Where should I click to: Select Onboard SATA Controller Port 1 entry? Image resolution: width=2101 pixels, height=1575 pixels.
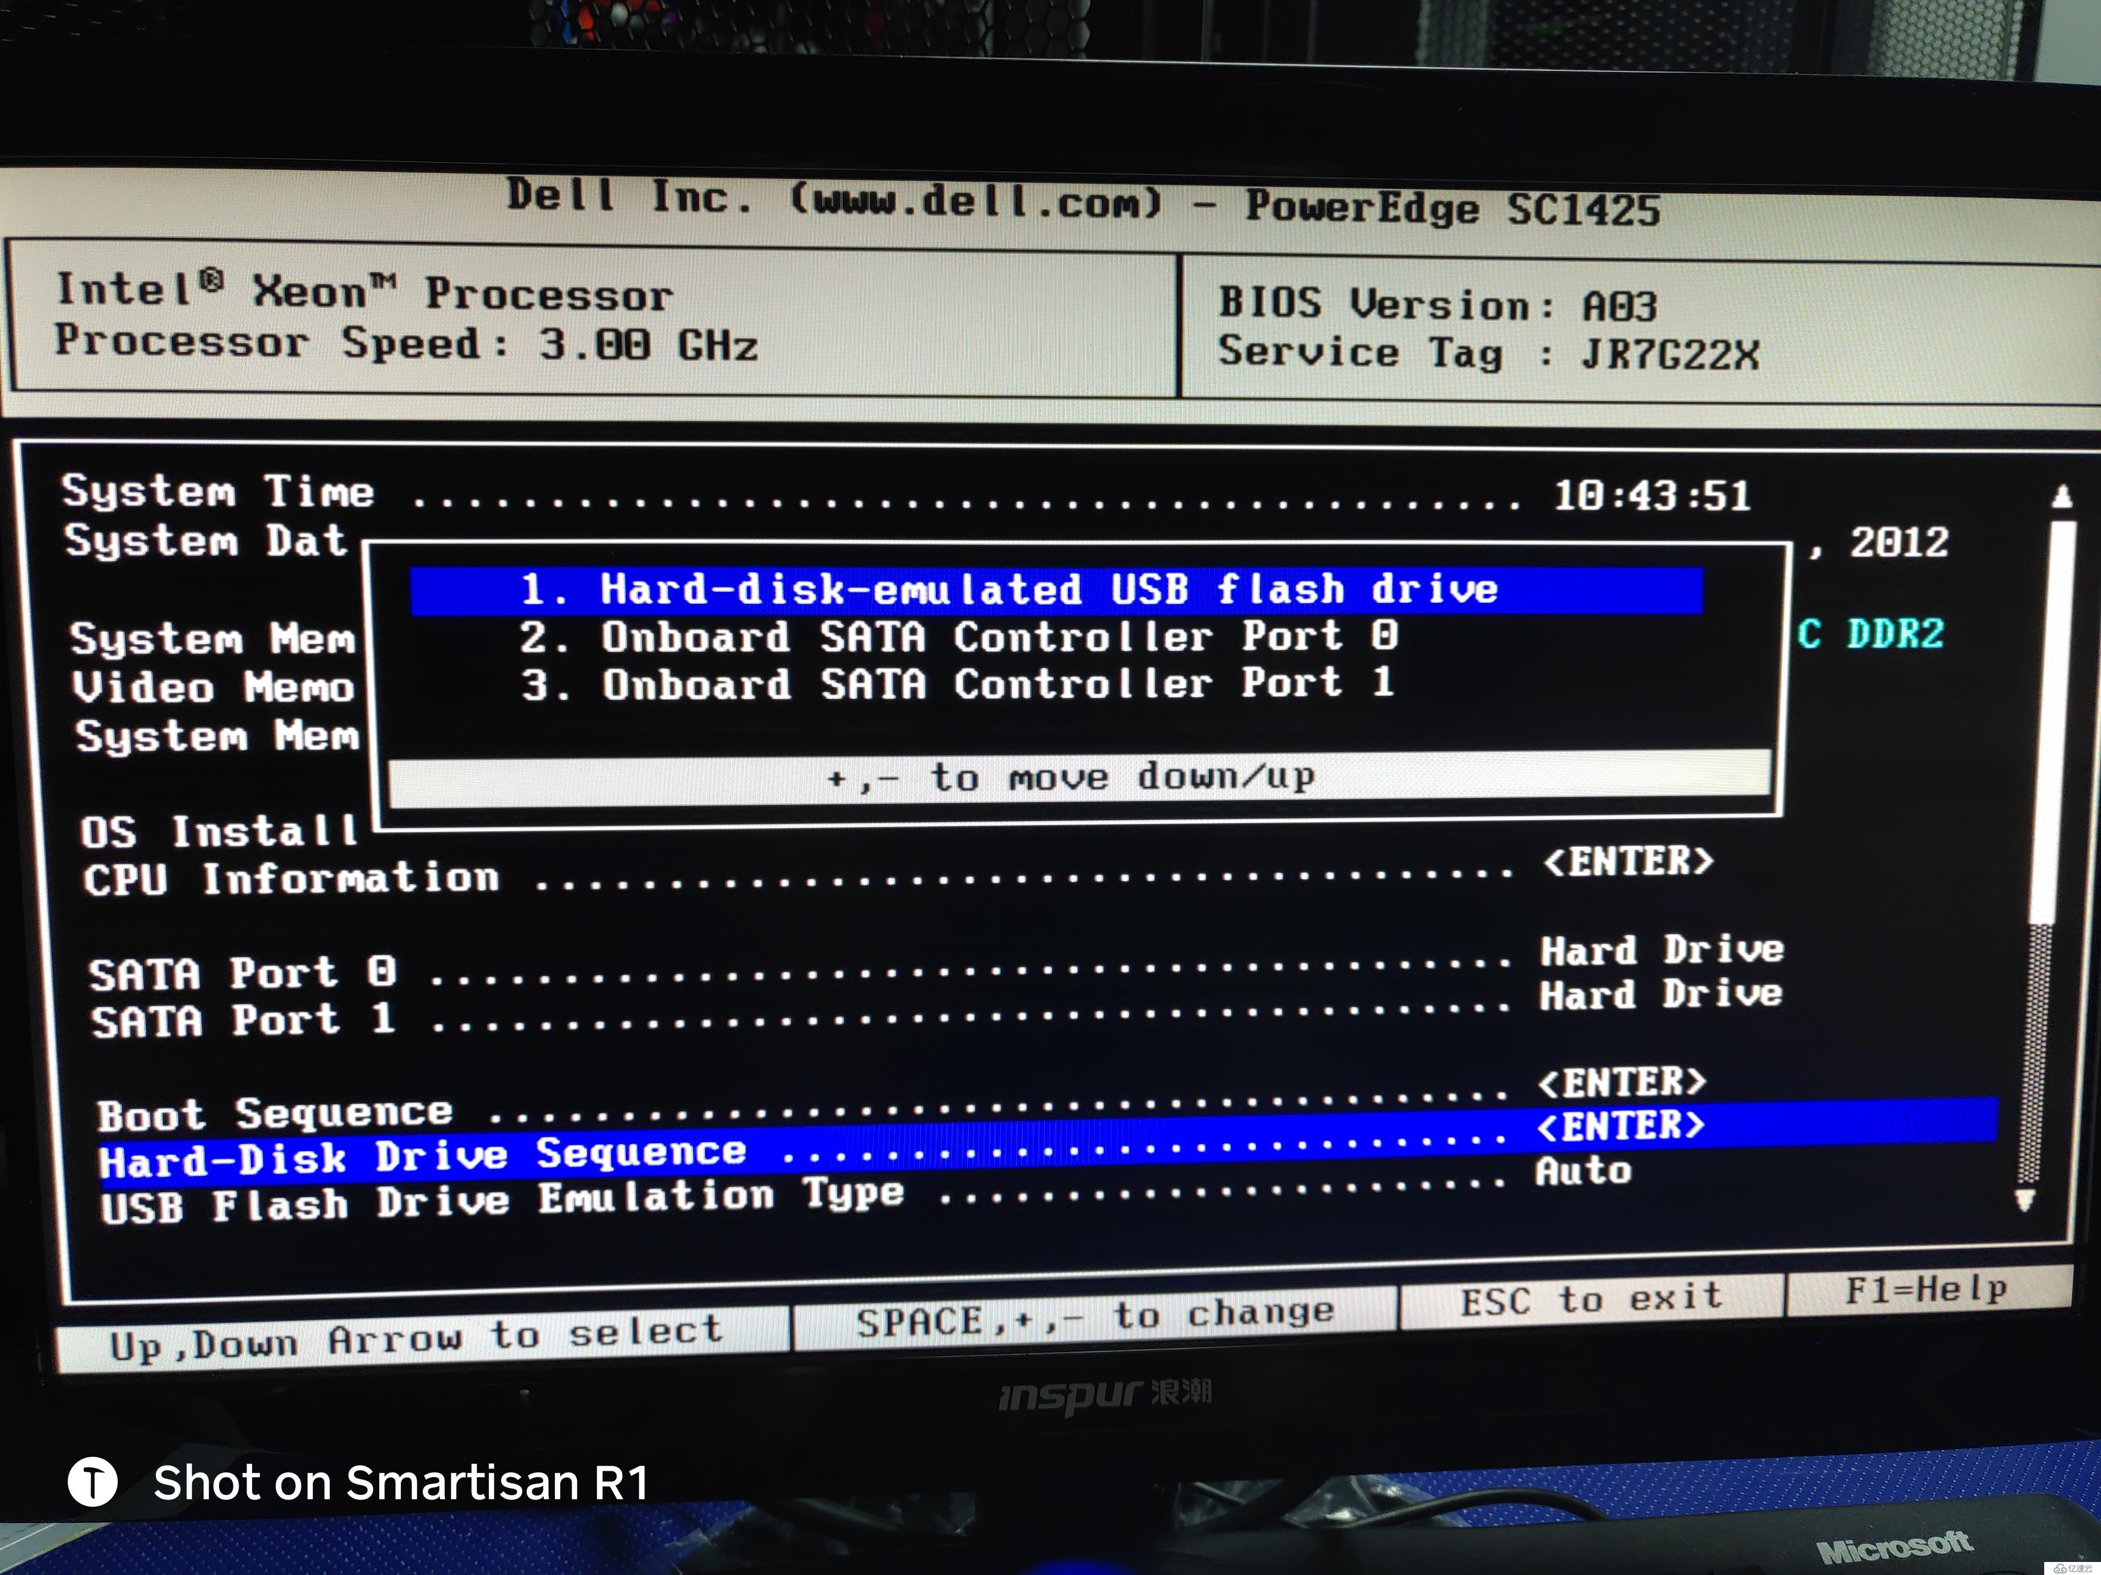pos(957,683)
